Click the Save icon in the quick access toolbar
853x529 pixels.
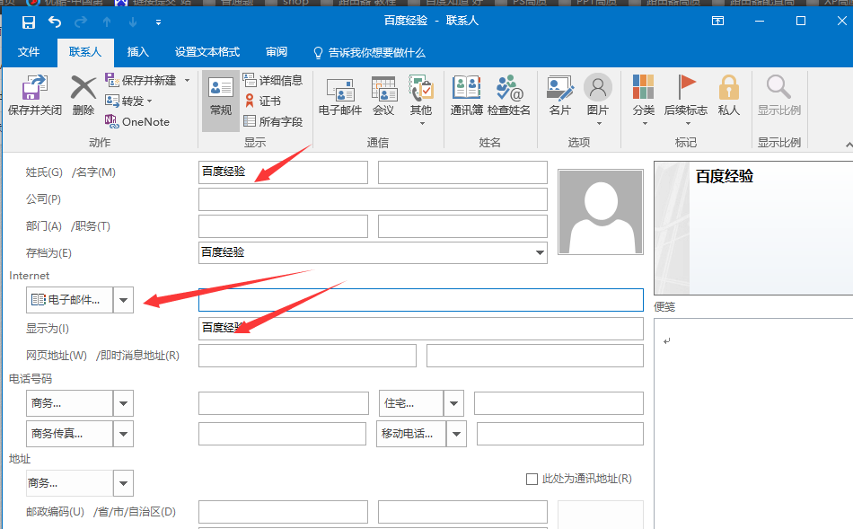[29, 22]
